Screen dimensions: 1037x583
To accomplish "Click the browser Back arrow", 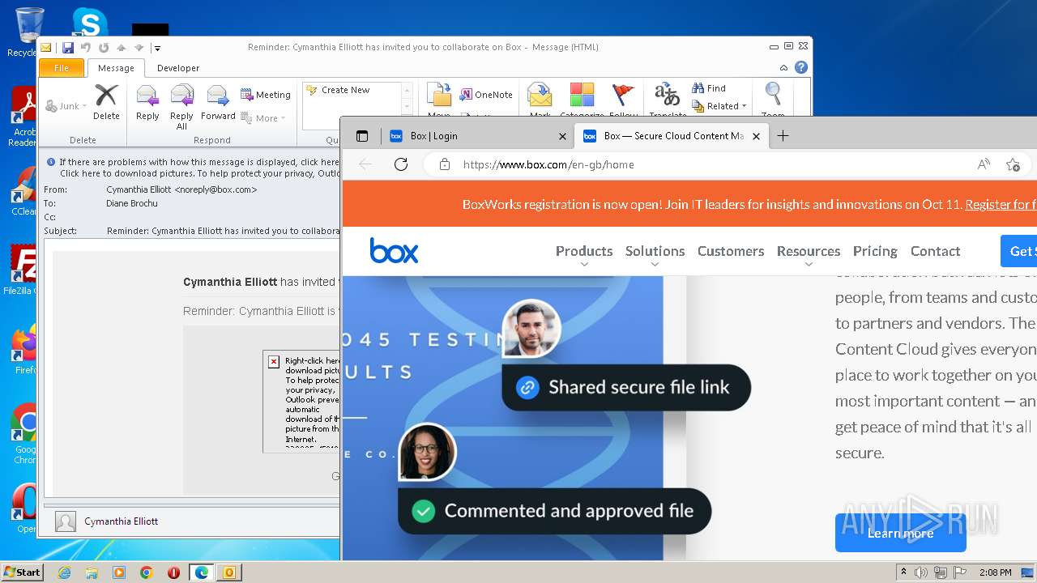I will tap(365, 164).
